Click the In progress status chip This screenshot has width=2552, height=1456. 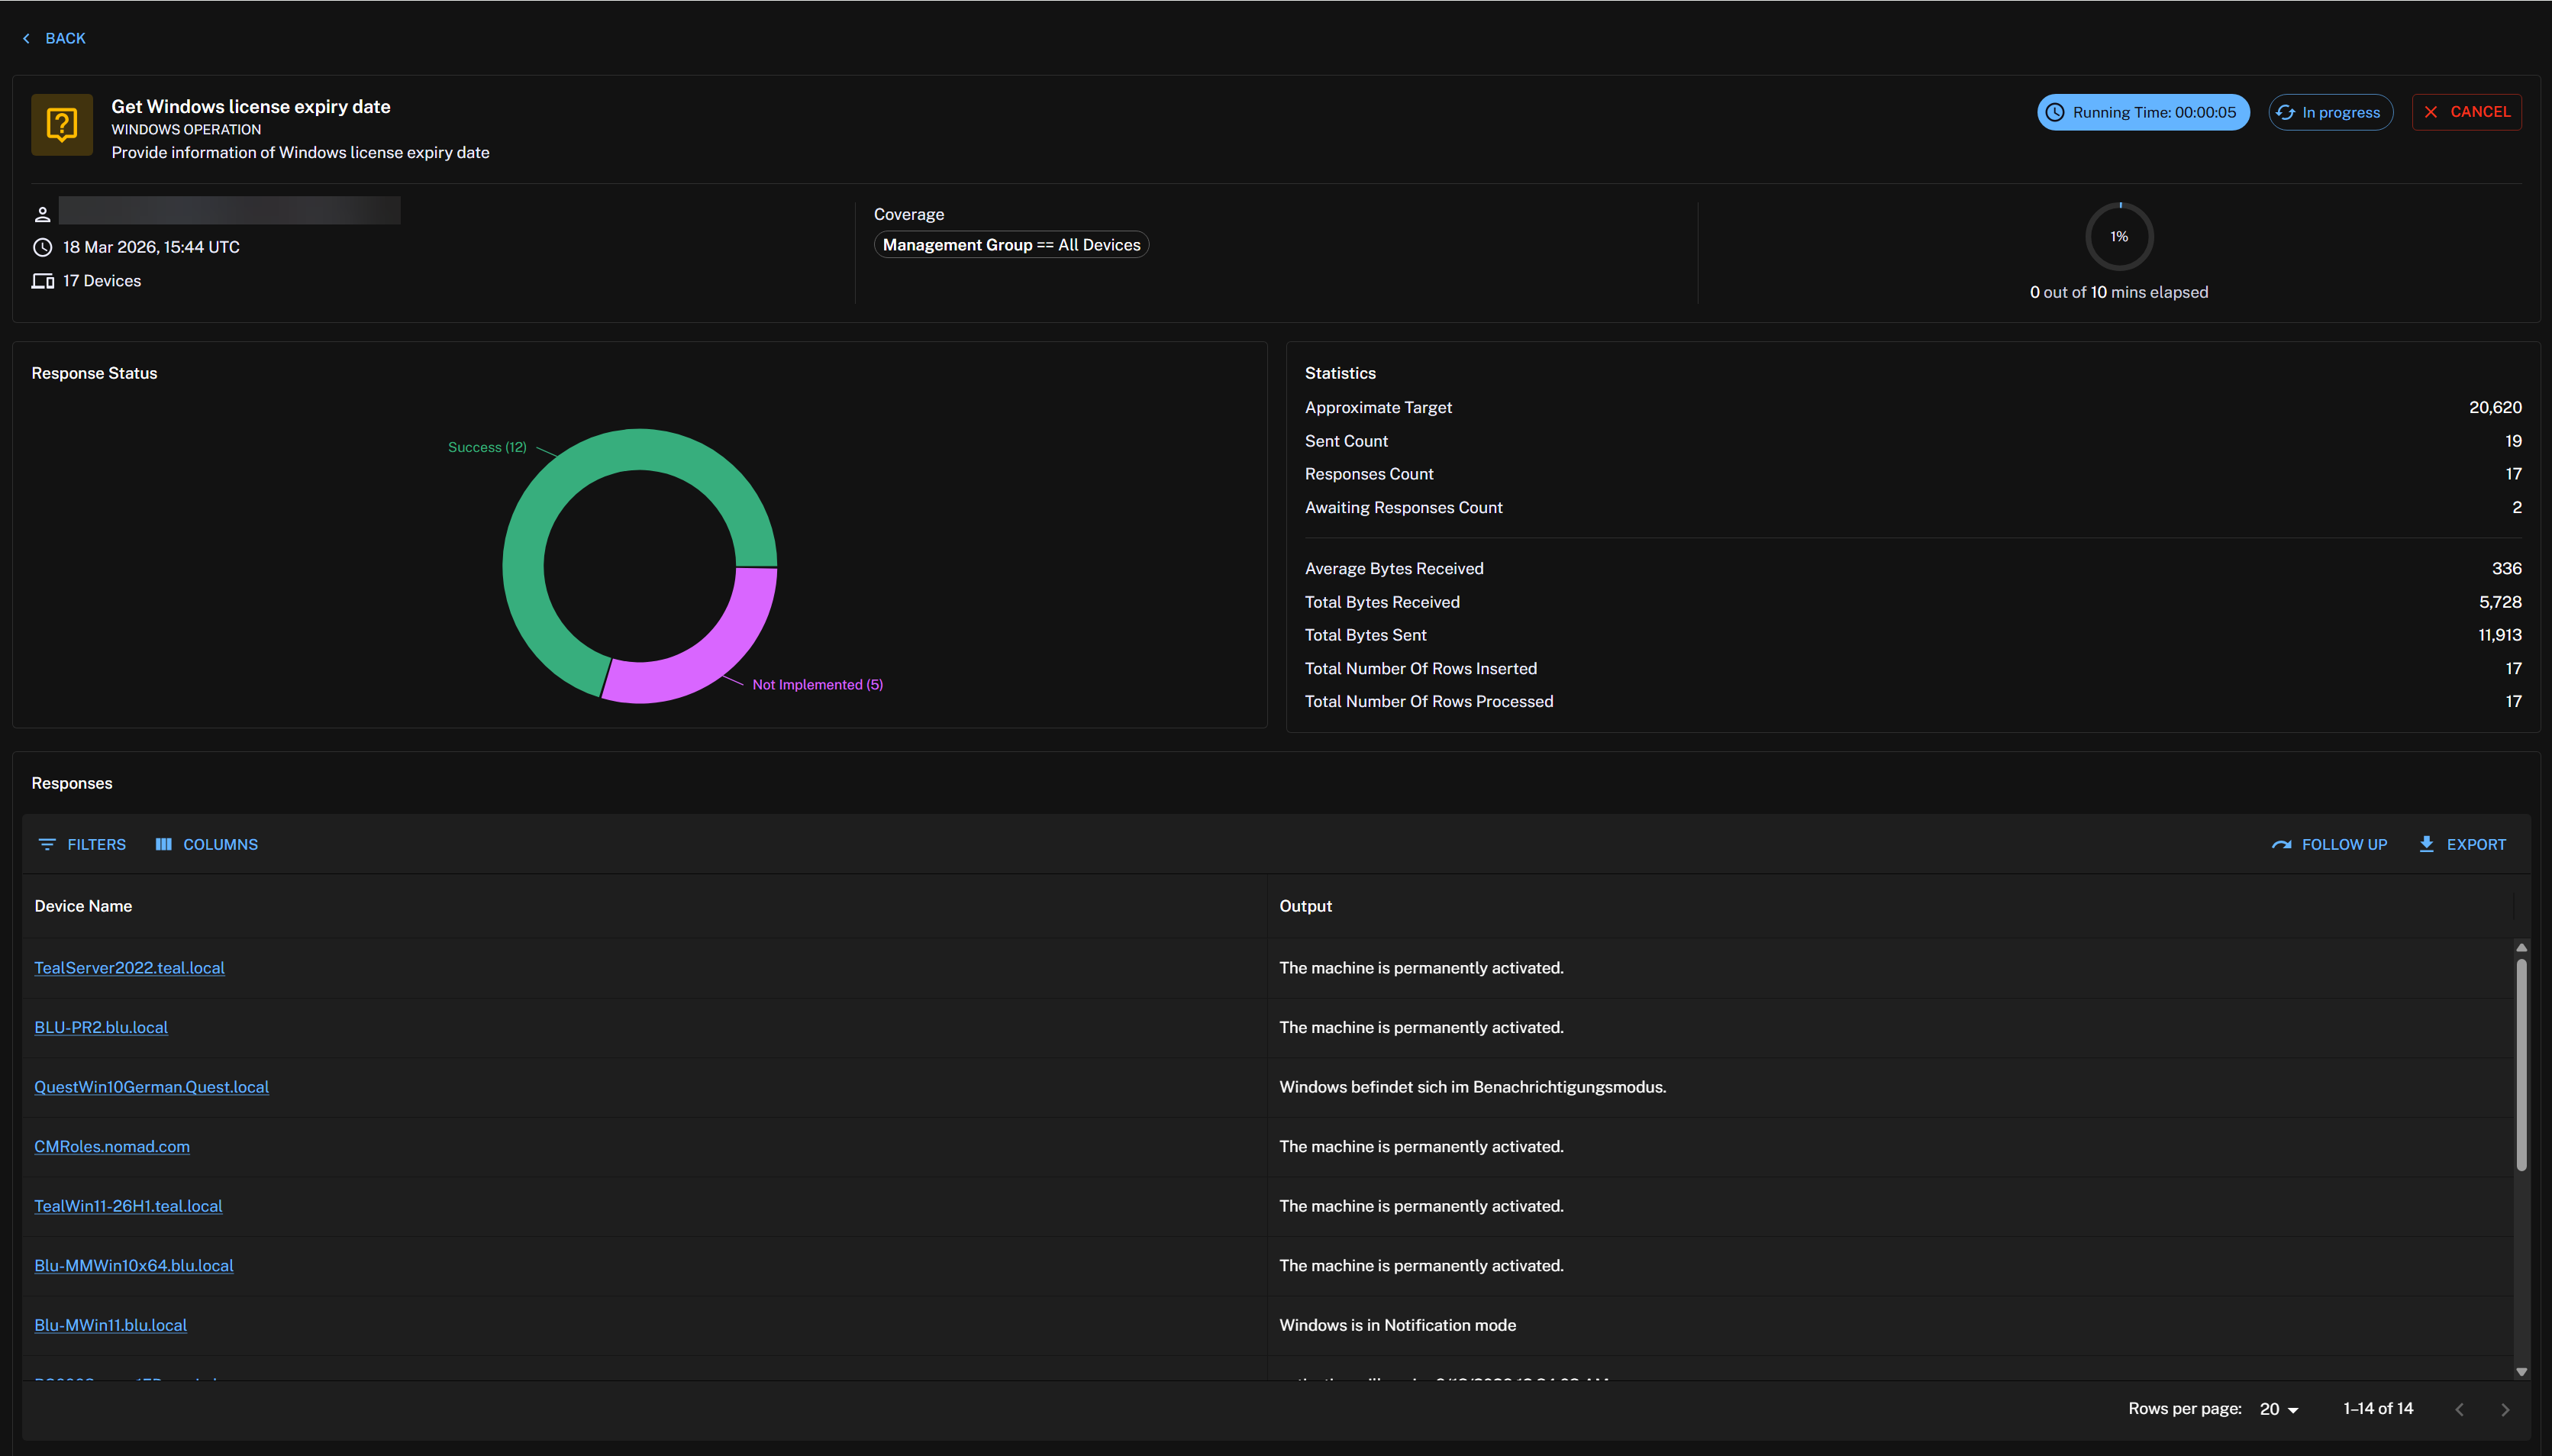(x=2330, y=112)
